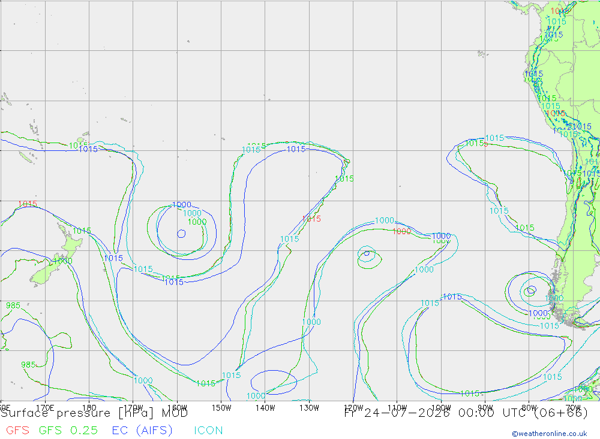Click the 170E longitude label
600x439 pixels.
tap(45, 408)
